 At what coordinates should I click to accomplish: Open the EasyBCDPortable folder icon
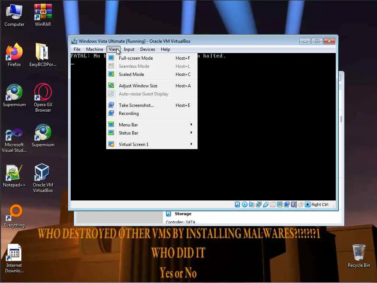pyautogui.click(x=43, y=55)
